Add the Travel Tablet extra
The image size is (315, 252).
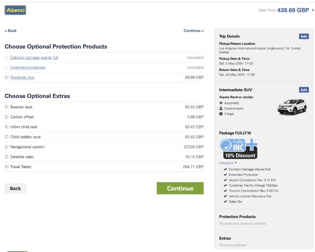click(7, 167)
